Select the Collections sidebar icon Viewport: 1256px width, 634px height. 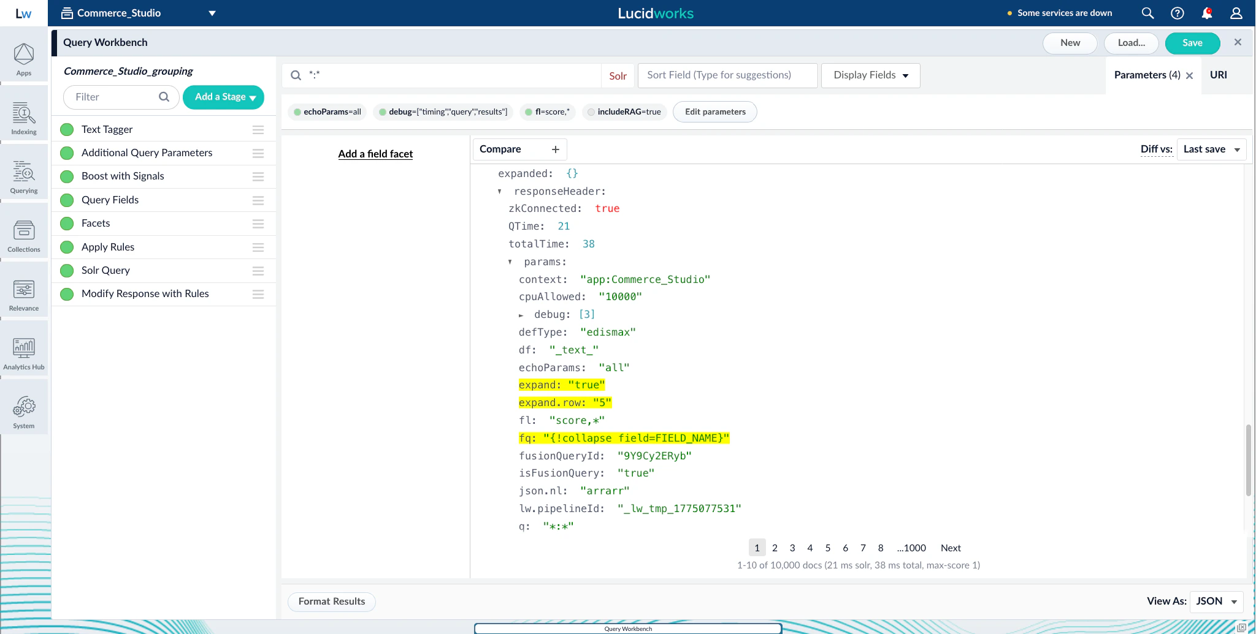[24, 235]
